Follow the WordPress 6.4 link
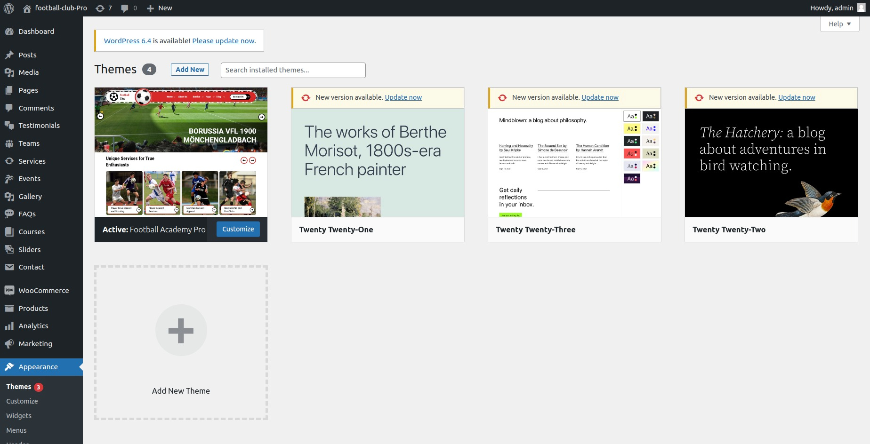Image resolution: width=870 pixels, height=444 pixels. click(128, 41)
